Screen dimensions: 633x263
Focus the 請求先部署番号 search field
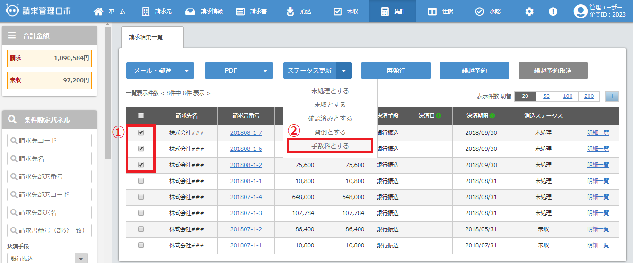tap(50, 176)
